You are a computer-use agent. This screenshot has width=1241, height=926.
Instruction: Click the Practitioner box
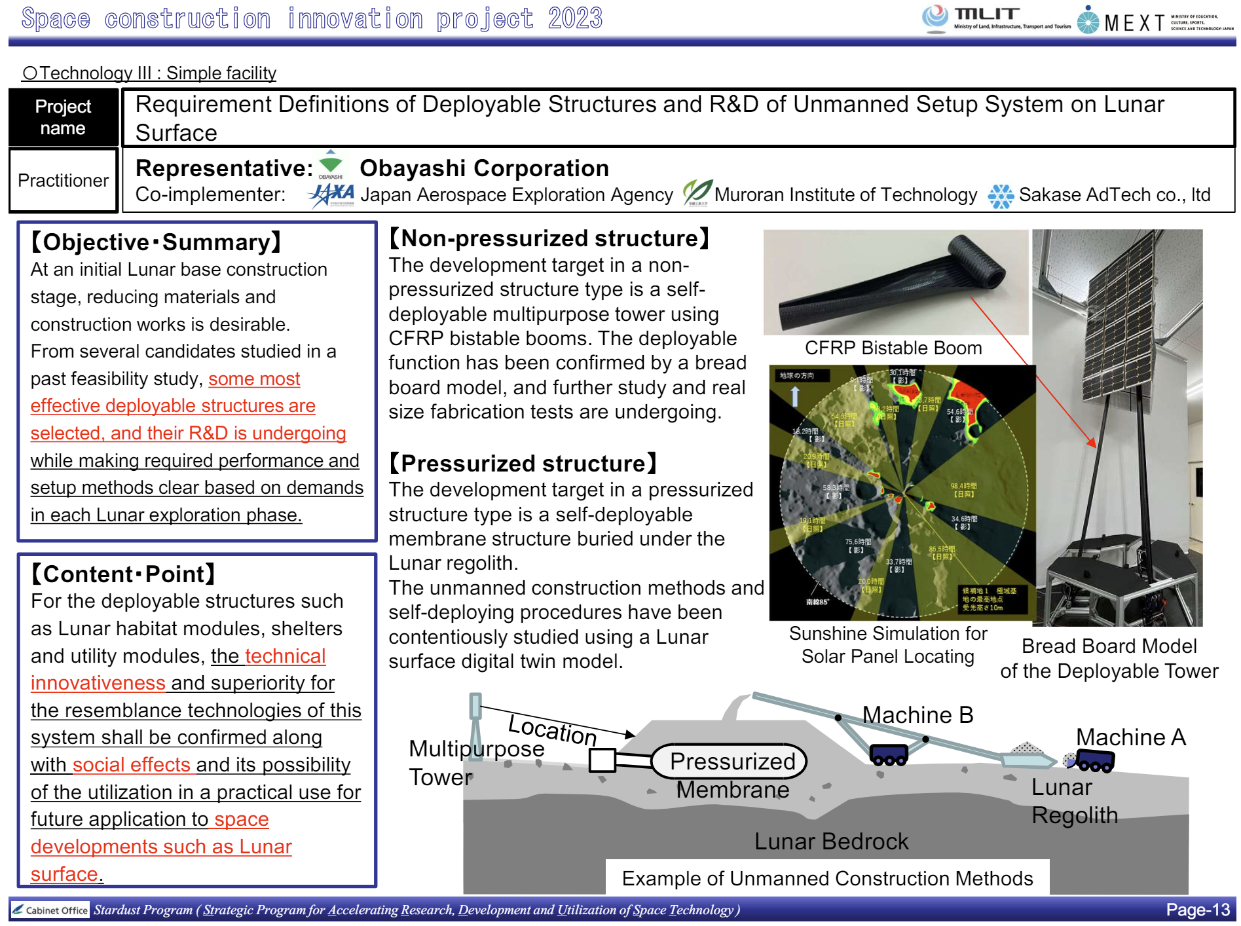[x=63, y=180]
